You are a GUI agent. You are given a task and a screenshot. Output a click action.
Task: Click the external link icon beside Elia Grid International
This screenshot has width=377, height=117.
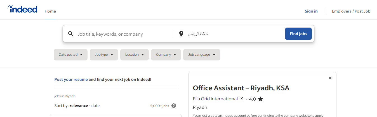click(x=241, y=99)
